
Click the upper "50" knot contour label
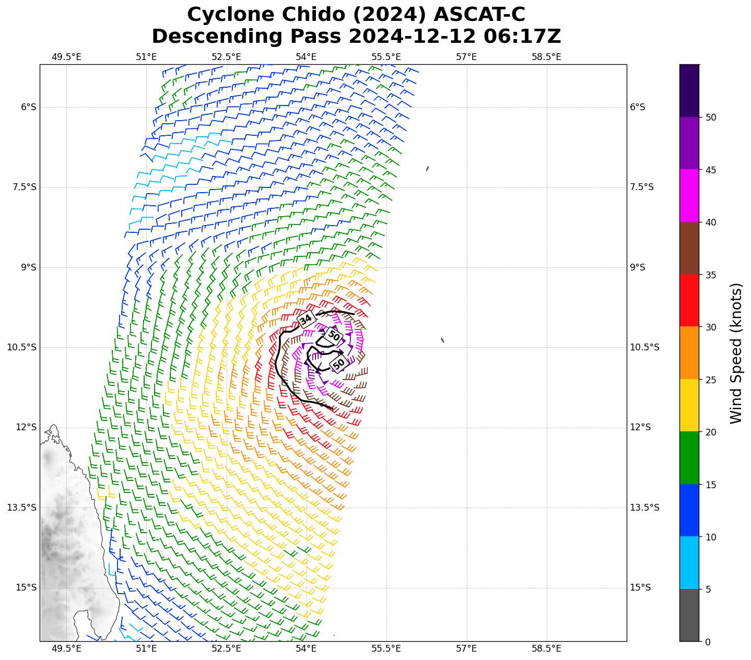tap(334, 336)
